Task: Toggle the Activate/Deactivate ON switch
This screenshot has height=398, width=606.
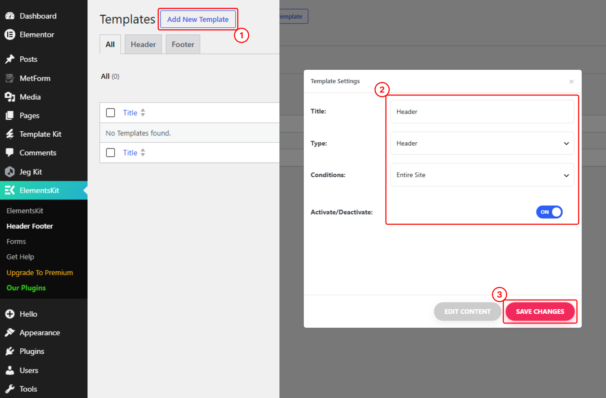Action: pyautogui.click(x=549, y=212)
